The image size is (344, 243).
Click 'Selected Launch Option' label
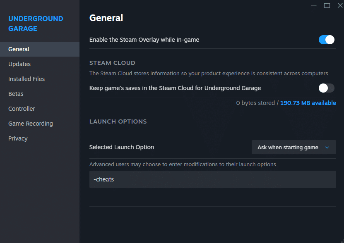[x=122, y=147]
